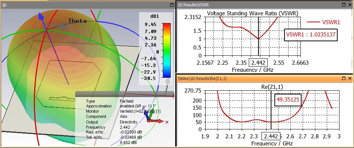Select the VSWR1 legend entry
Screen dimensions: 354x148
[x=323, y=22]
